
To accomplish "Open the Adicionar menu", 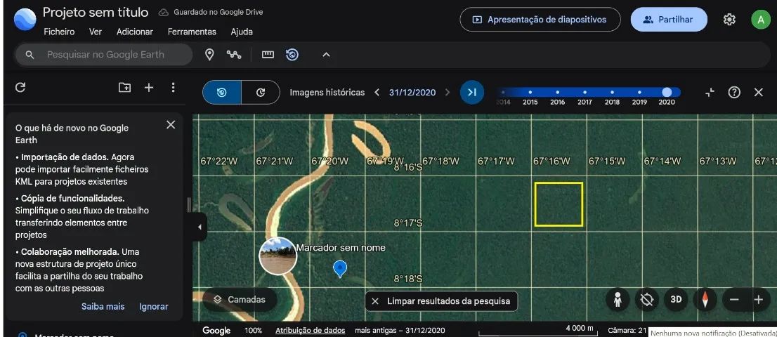I will pyautogui.click(x=135, y=32).
